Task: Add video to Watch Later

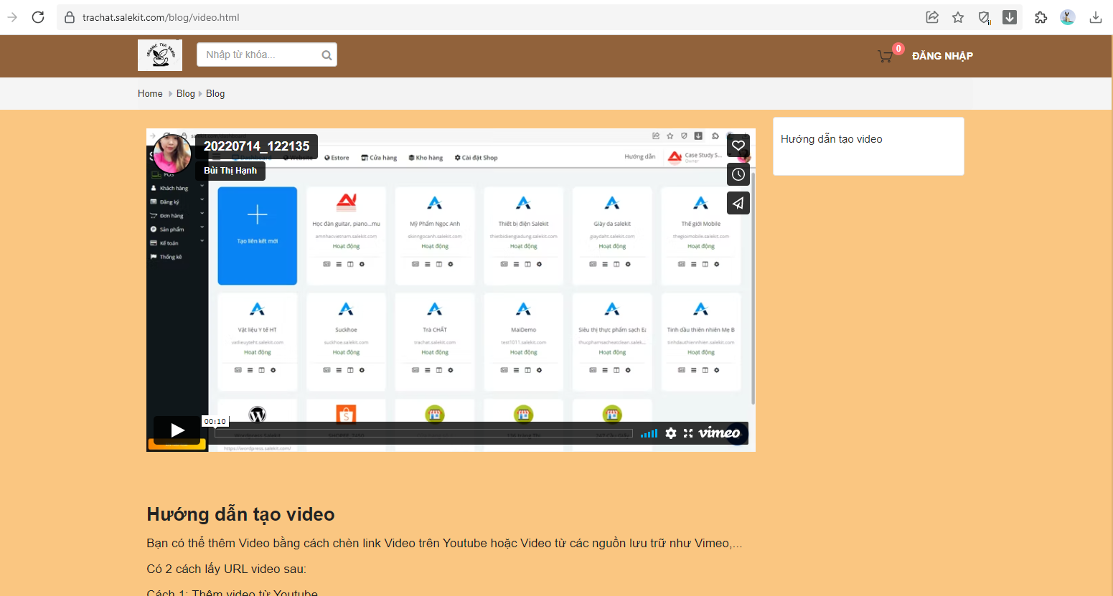Action: [x=738, y=174]
